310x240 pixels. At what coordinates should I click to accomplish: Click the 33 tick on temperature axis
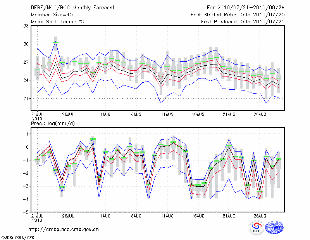(x=26, y=26)
